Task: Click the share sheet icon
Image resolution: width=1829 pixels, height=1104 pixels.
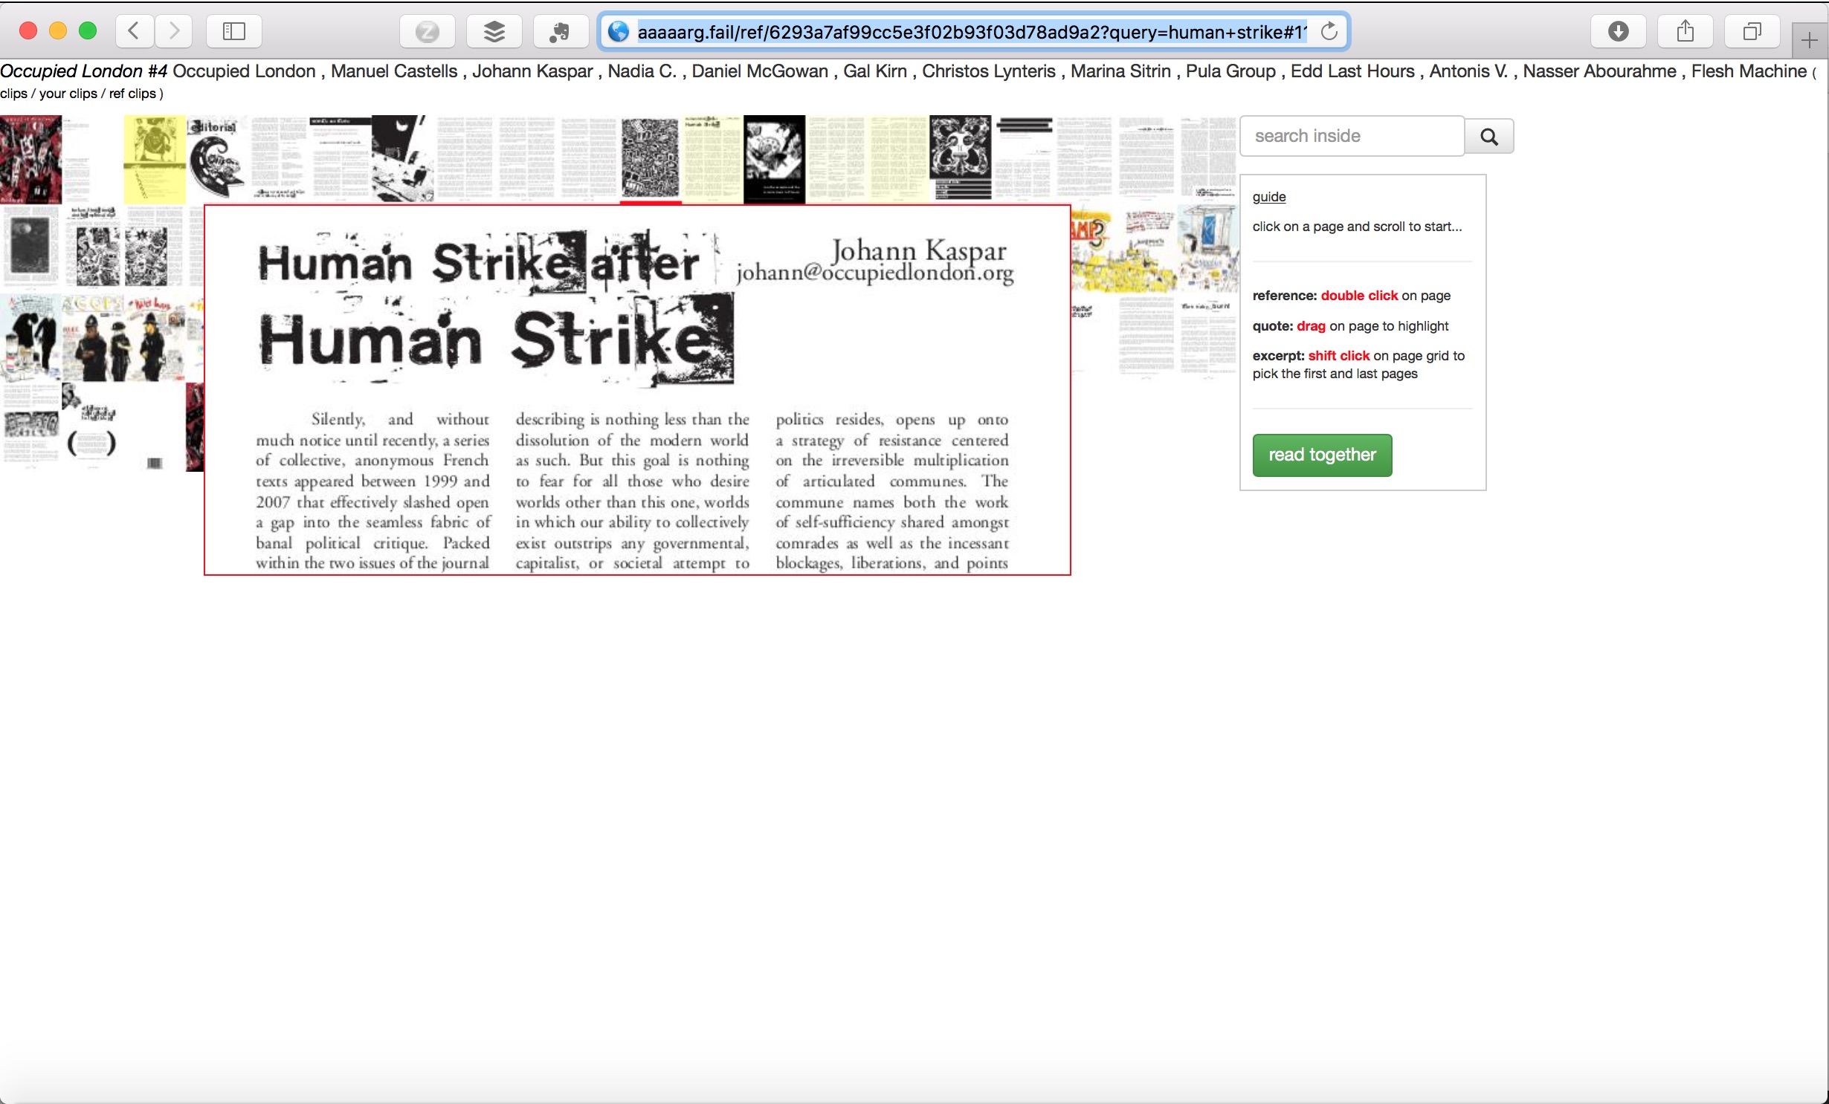Action: (x=1685, y=31)
